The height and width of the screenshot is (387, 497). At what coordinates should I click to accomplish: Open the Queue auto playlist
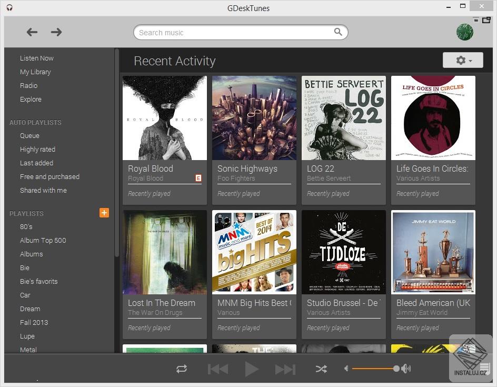click(x=29, y=136)
